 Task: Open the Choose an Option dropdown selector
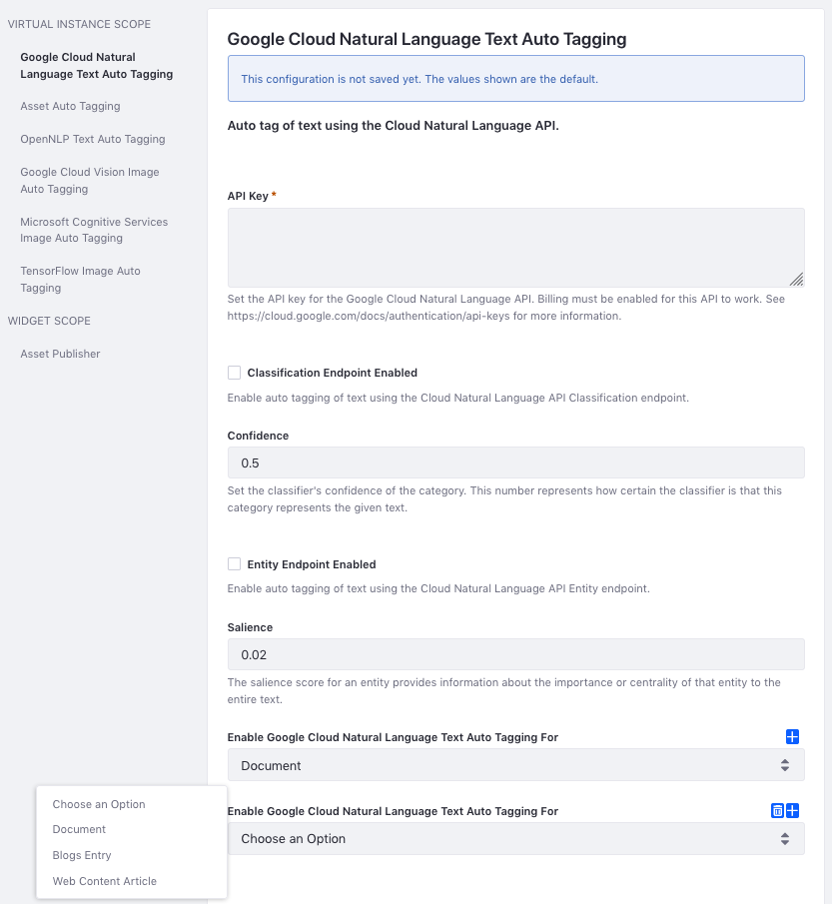[x=516, y=839]
